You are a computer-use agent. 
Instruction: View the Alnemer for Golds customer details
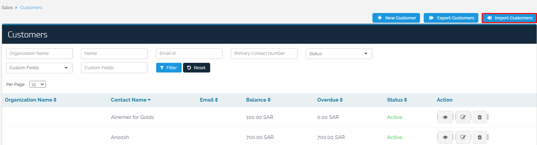[445, 117]
